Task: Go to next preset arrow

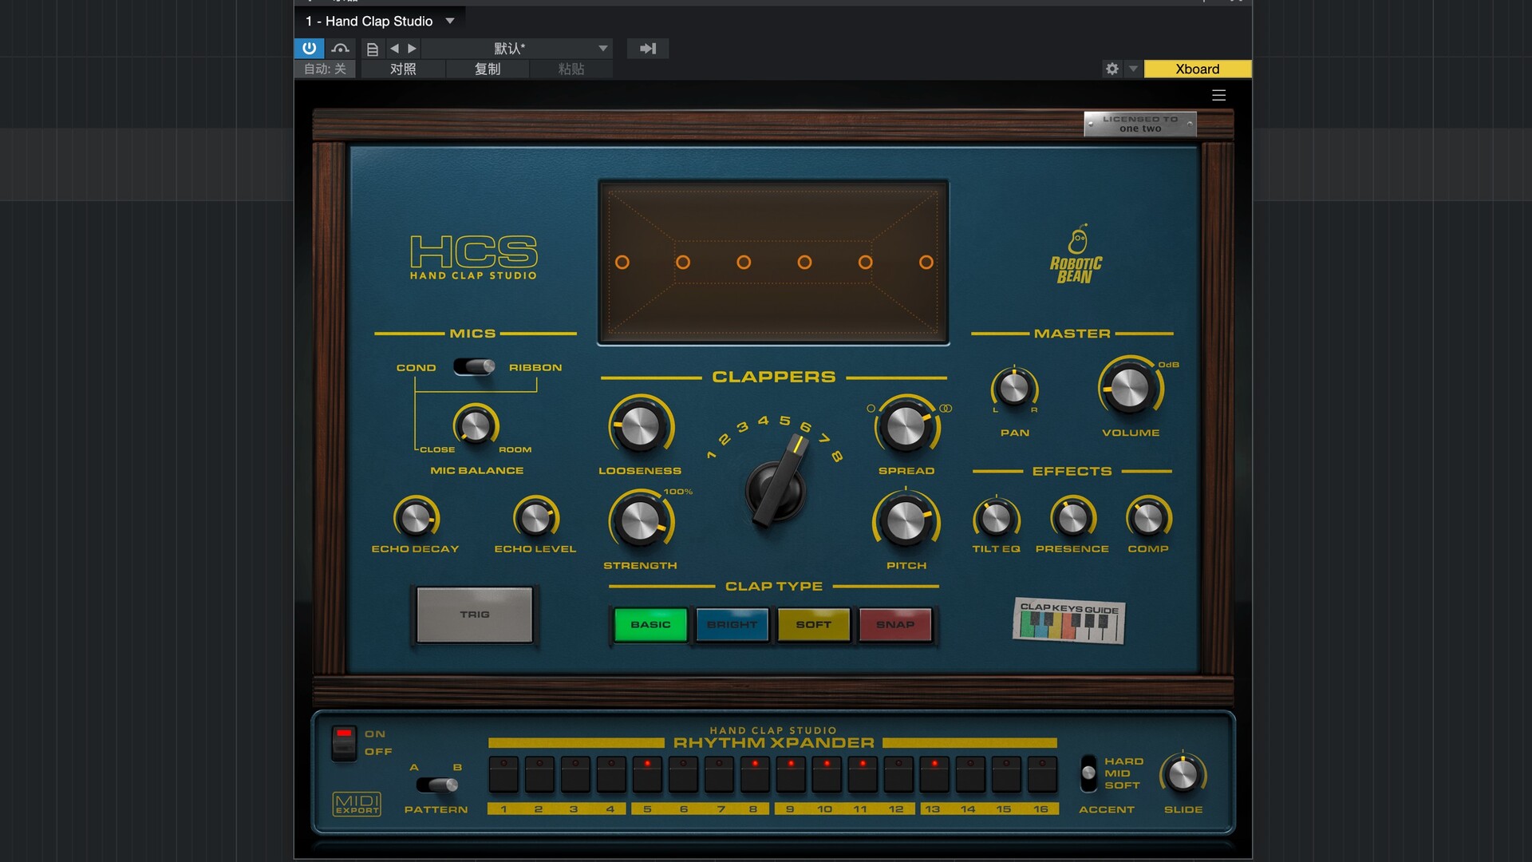Action: pyautogui.click(x=412, y=49)
